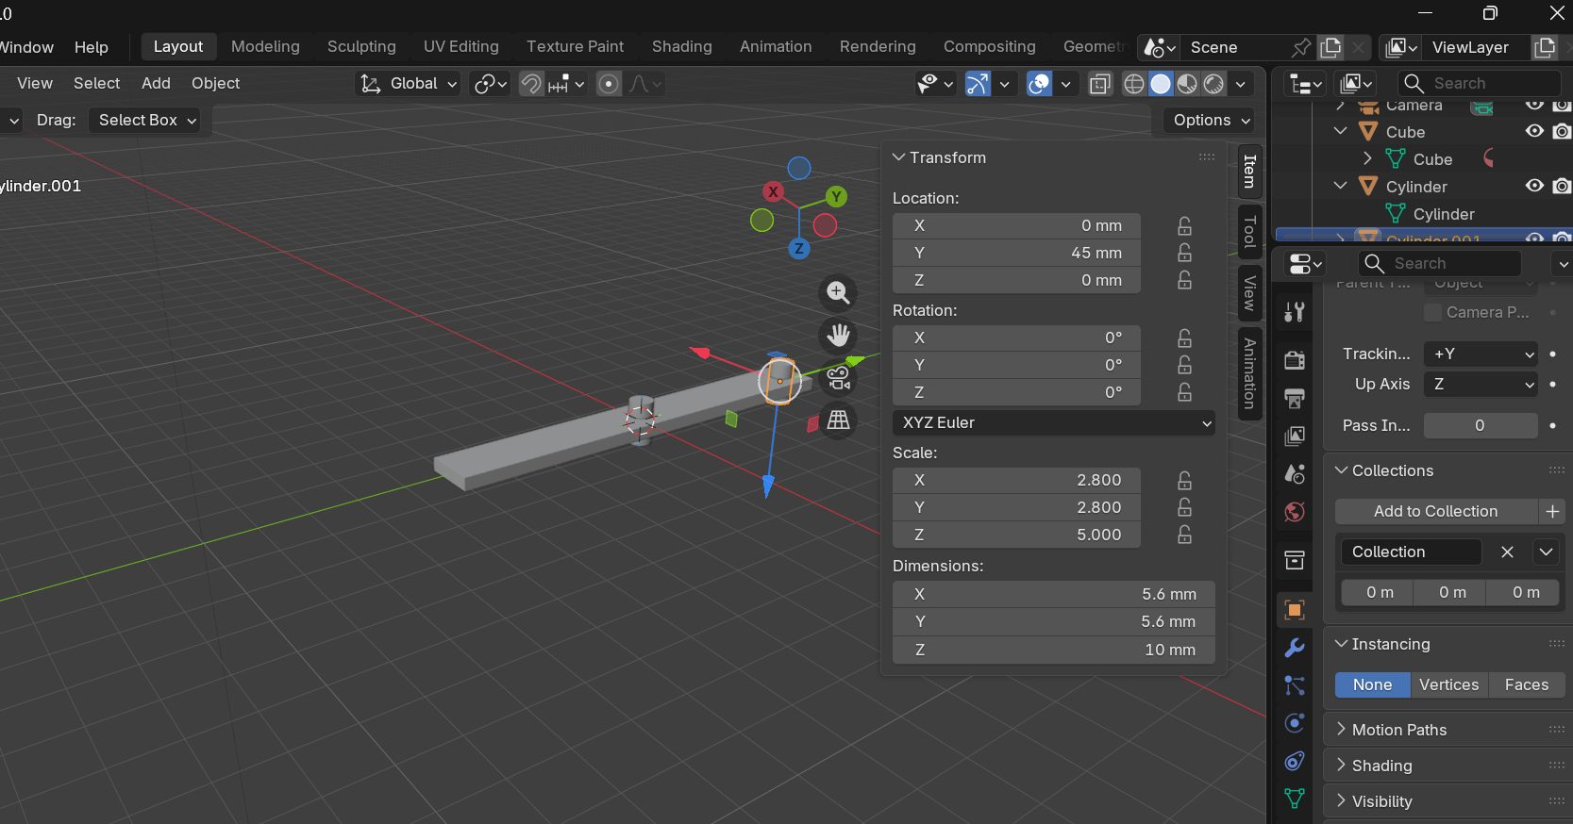This screenshot has width=1573, height=824.
Task: Open the View sidebar tab
Action: click(x=1249, y=293)
